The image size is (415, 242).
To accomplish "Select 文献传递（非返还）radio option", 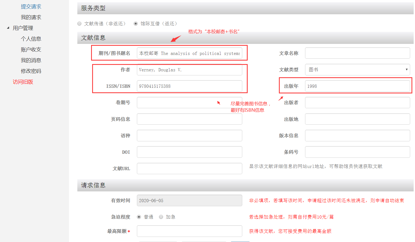I will (79, 24).
